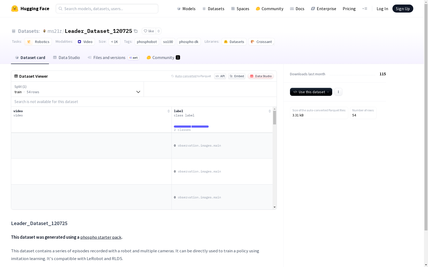Copy the dataset name with copy icon
This screenshot has height=267, width=428.
pyautogui.click(x=136, y=31)
